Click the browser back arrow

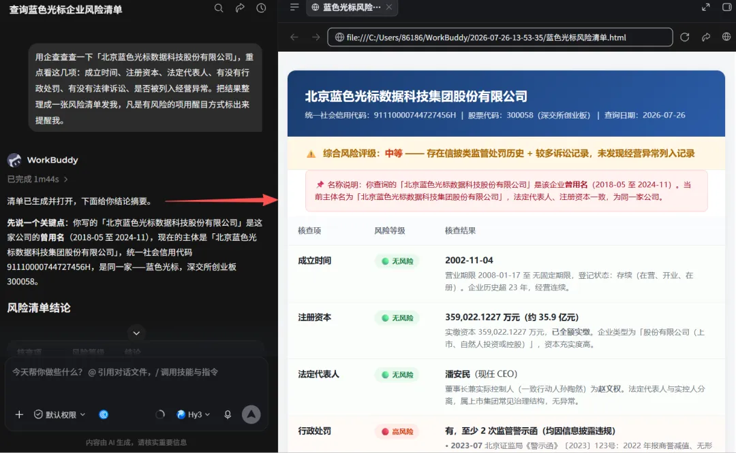tap(294, 37)
